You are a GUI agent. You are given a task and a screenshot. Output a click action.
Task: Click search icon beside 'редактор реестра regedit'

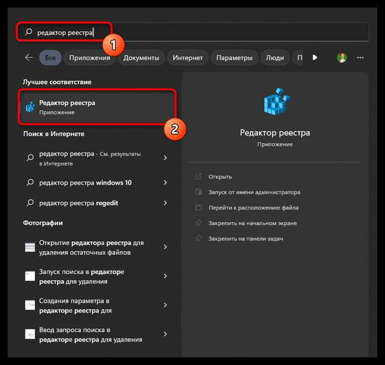coord(30,203)
